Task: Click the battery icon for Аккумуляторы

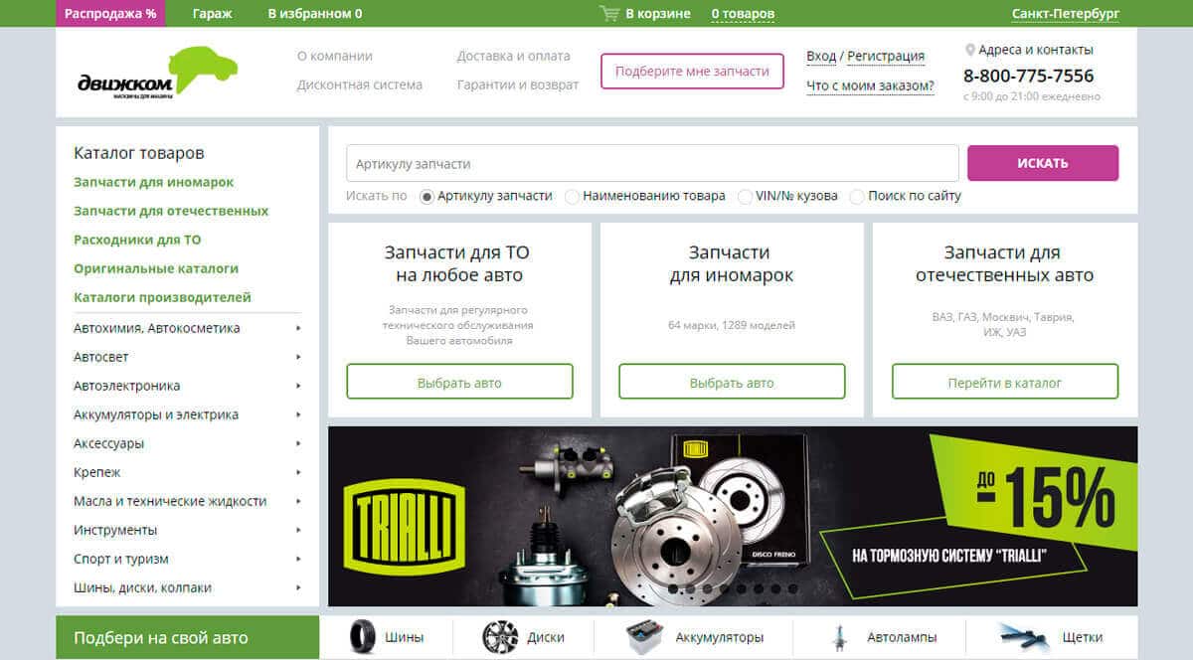Action: coord(644,637)
